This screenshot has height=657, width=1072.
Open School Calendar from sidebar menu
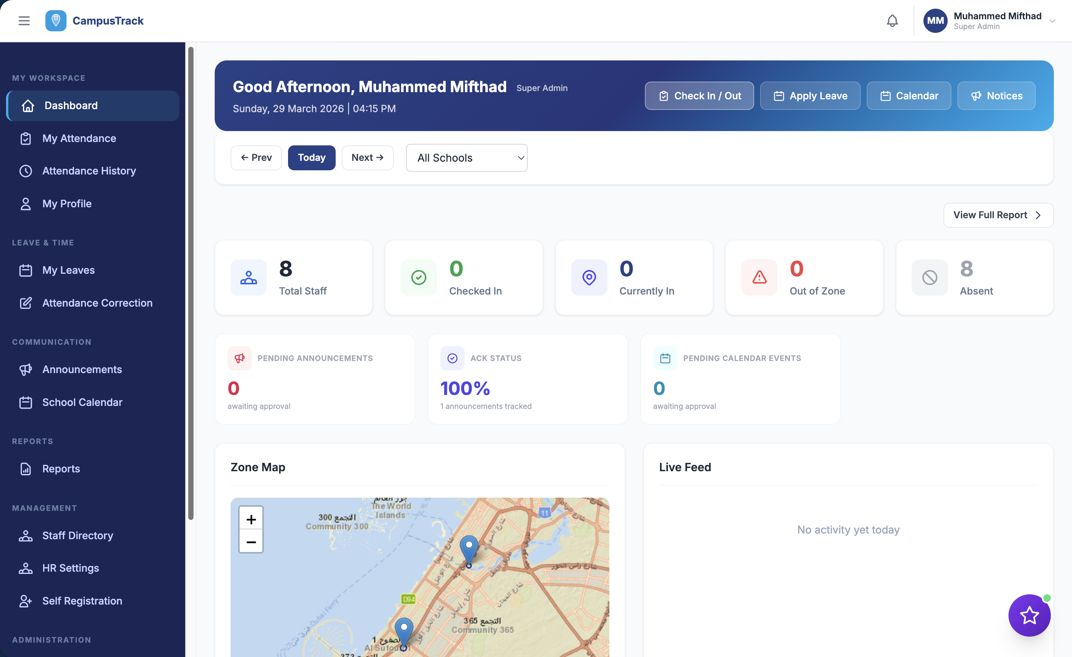[x=82, y=402]
